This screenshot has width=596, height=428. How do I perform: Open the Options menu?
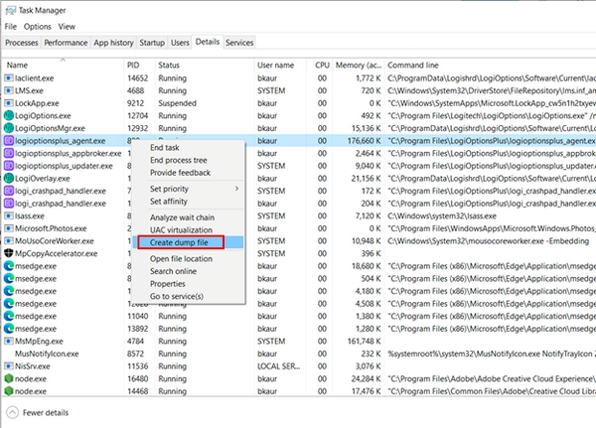click(x=38, y=27)
